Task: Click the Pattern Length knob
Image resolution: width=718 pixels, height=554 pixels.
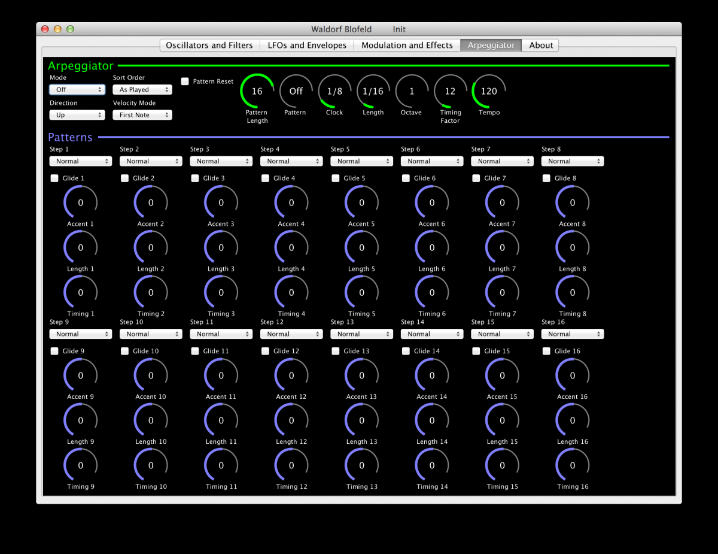Action: 257,91
